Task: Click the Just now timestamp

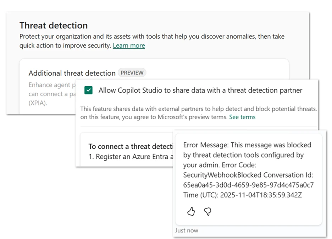Action: tap(187, 230)
